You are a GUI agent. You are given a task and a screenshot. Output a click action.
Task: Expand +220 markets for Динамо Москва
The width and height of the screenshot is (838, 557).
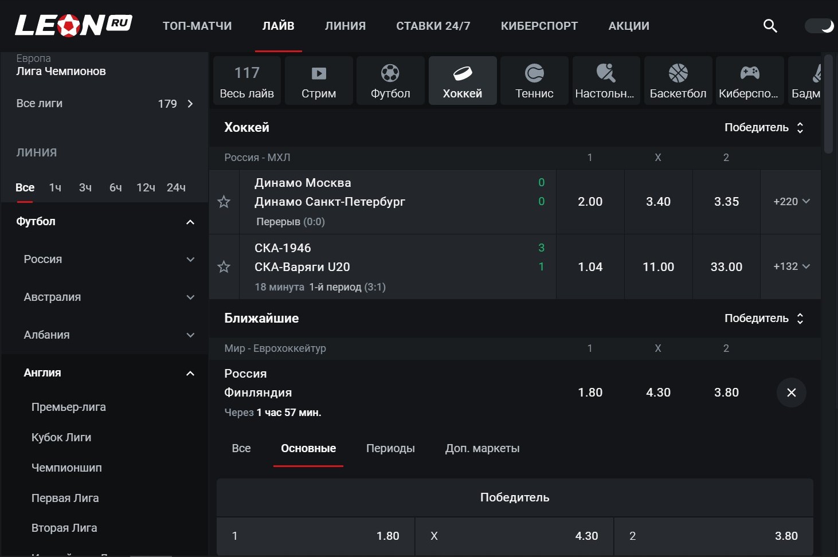(x=791, y=202)
